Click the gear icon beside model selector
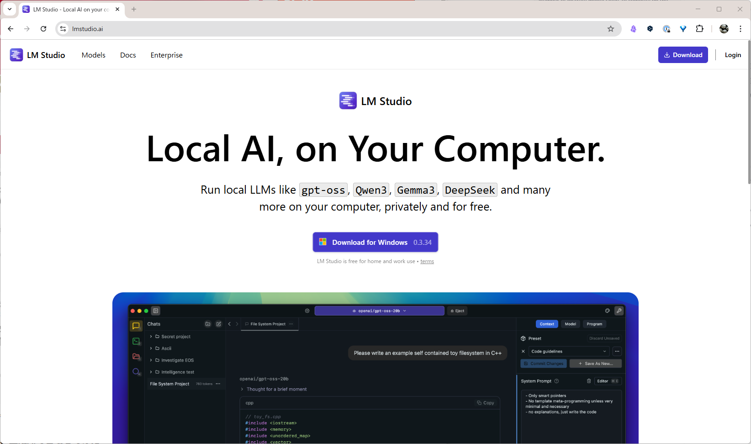The height and width of the screenshot is (444, 751). 307,311
